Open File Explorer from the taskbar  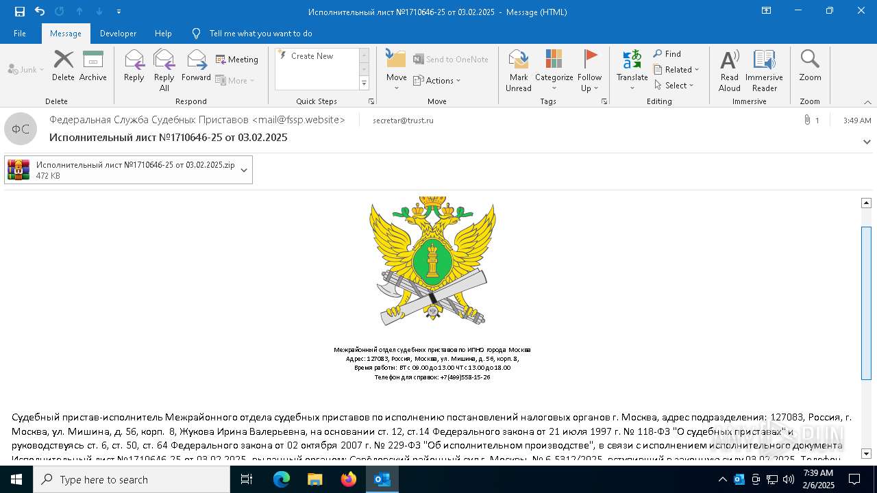(315, 479)
